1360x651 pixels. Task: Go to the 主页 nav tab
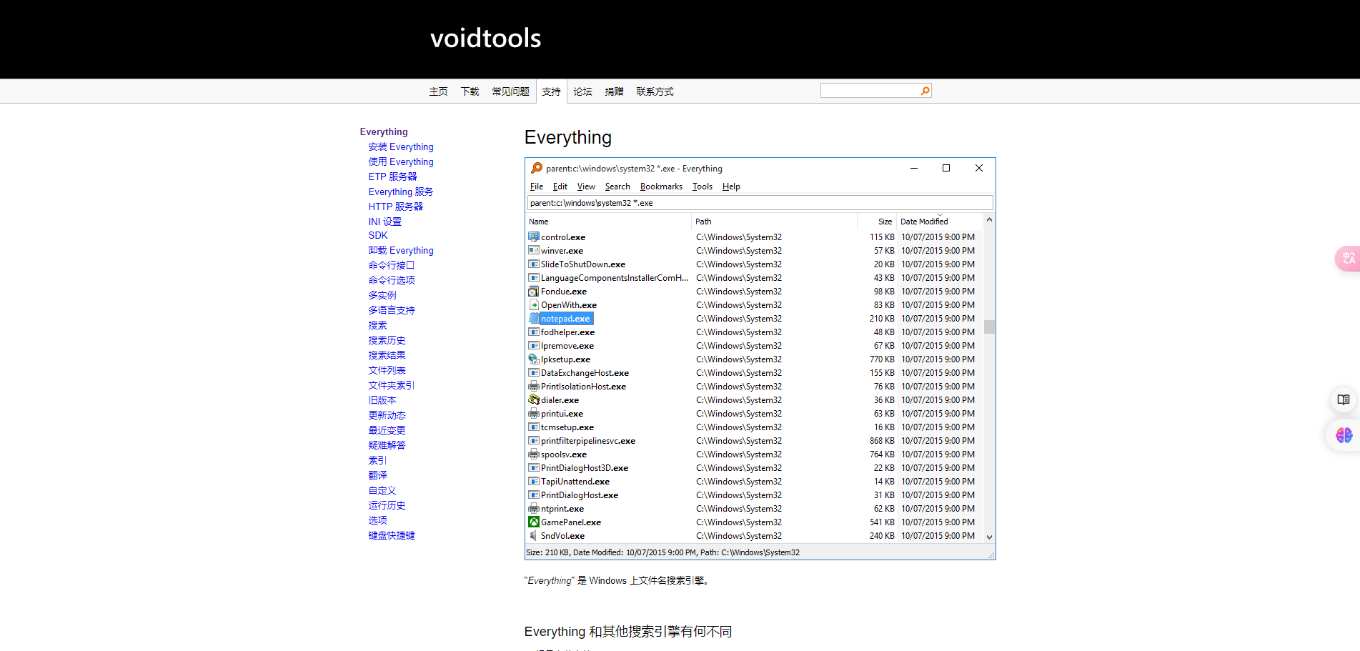[x=438, y=91]
